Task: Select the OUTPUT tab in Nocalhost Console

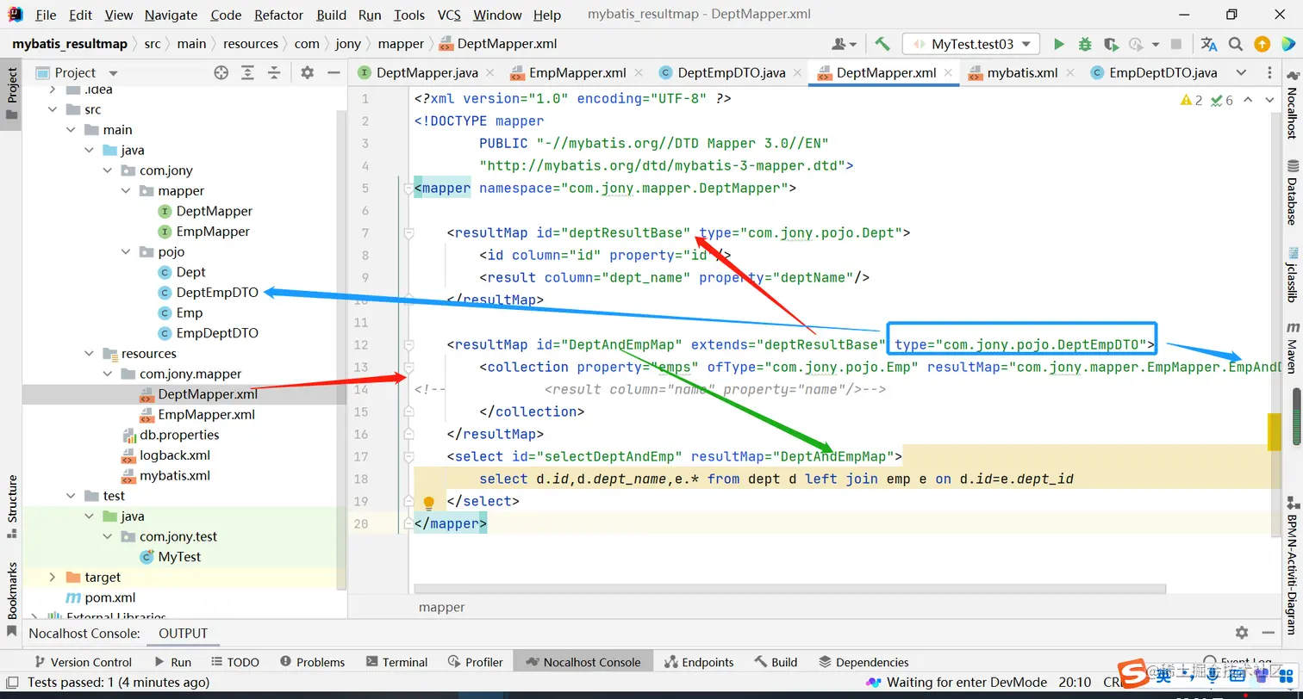Action: 183,634
